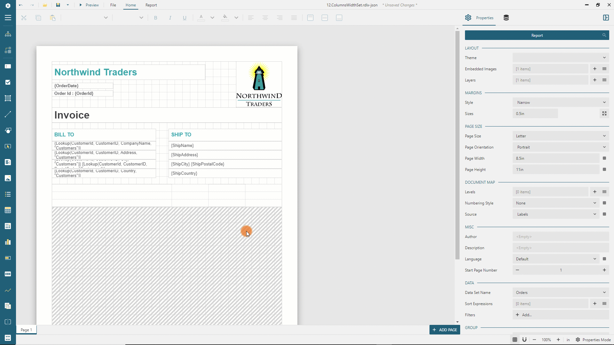
Task: Switch to the Report menu tab
Action: point(151,5)
